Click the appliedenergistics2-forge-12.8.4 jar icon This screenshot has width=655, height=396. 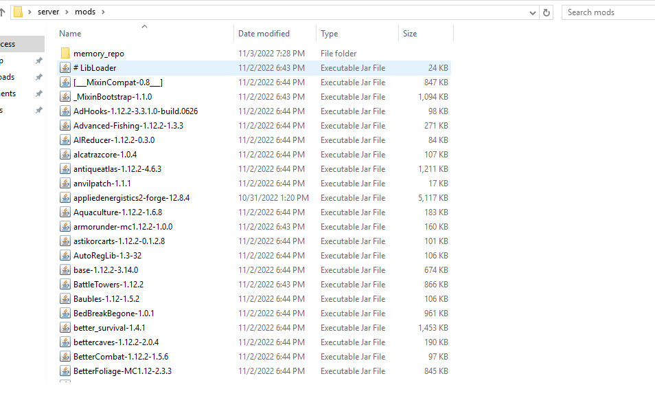click(x=65, y=198)
